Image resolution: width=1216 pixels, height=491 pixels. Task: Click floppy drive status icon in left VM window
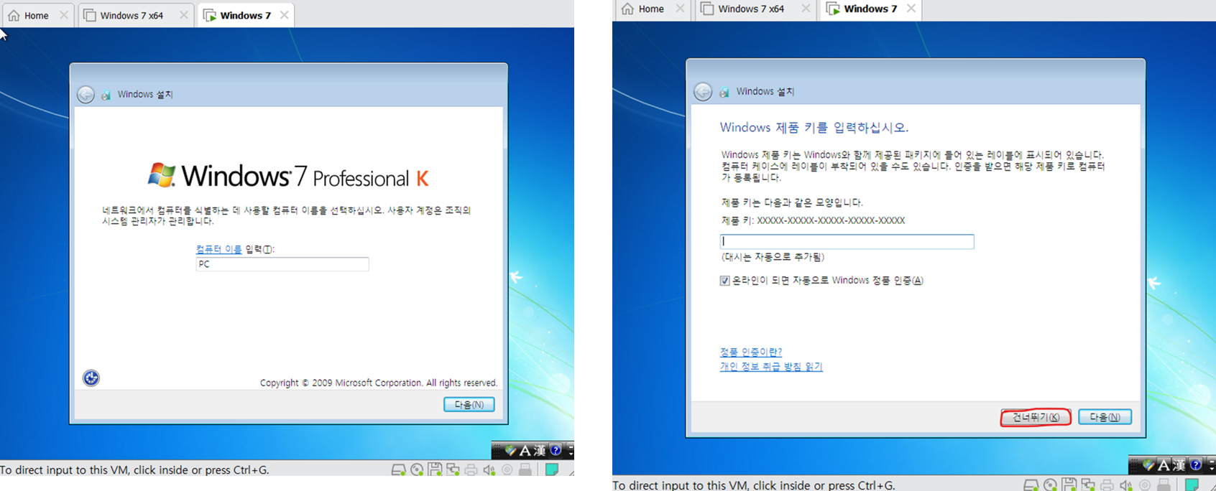435,469
